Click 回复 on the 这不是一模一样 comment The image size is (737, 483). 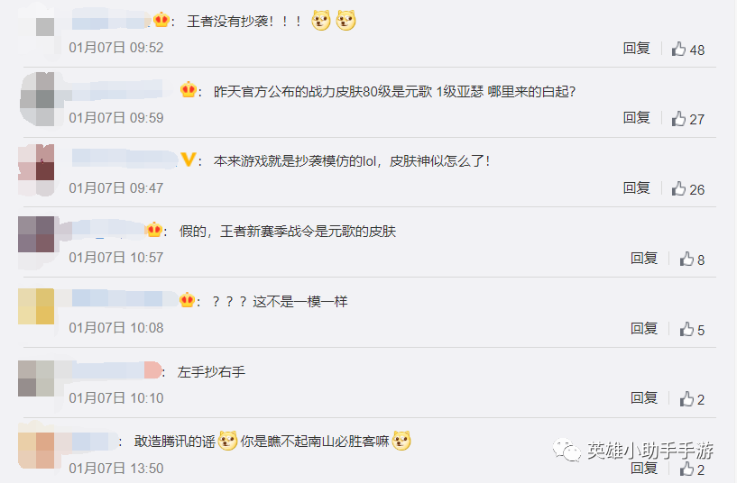(x=644, y=329)
